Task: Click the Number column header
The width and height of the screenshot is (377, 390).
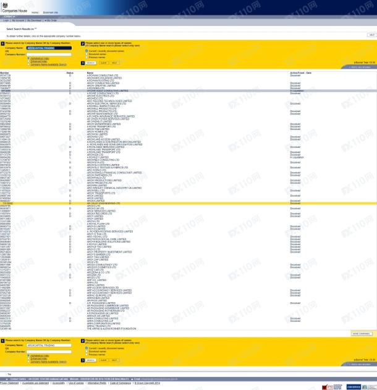Action: coord(4,73)
